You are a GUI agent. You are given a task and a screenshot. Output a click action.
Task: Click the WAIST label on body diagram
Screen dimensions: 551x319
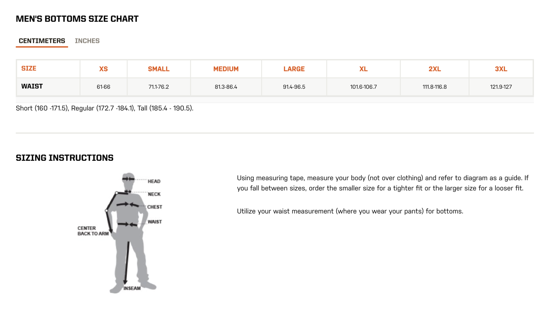(x=154, y=222)
